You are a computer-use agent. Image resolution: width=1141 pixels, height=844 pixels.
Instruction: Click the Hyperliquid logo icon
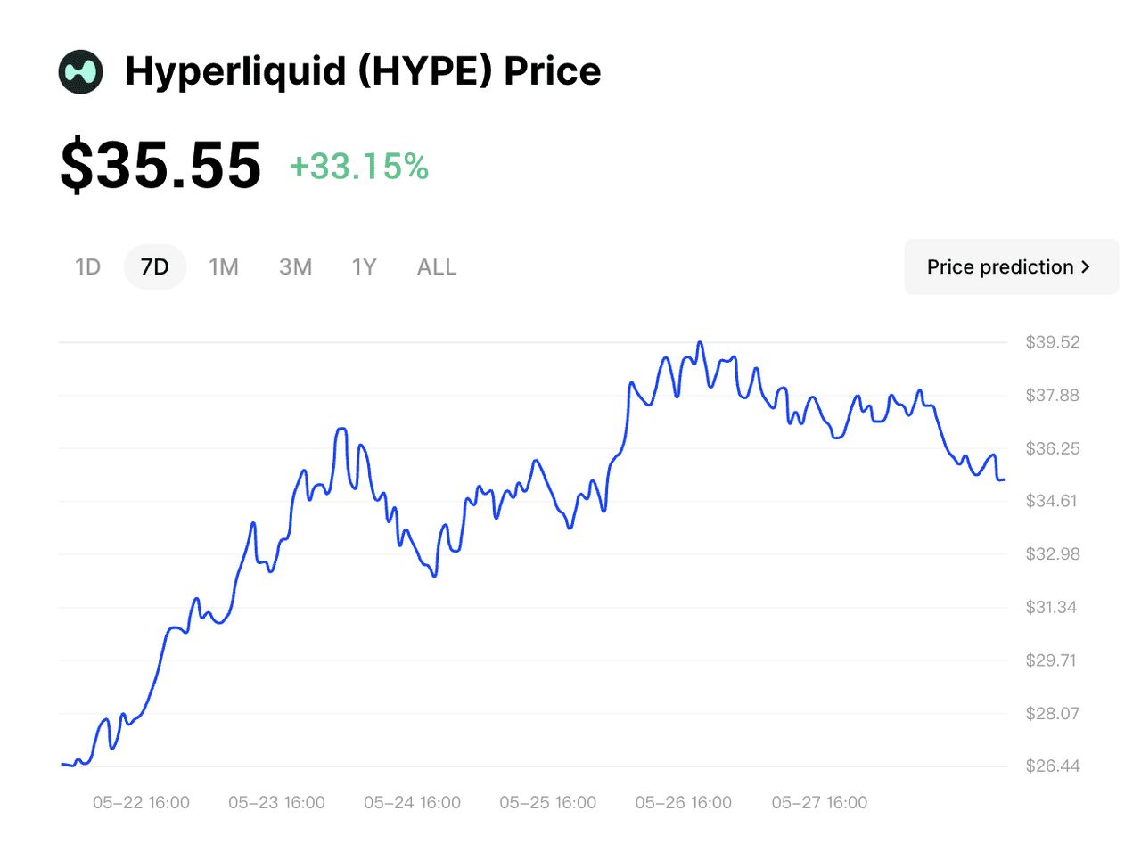81,71
